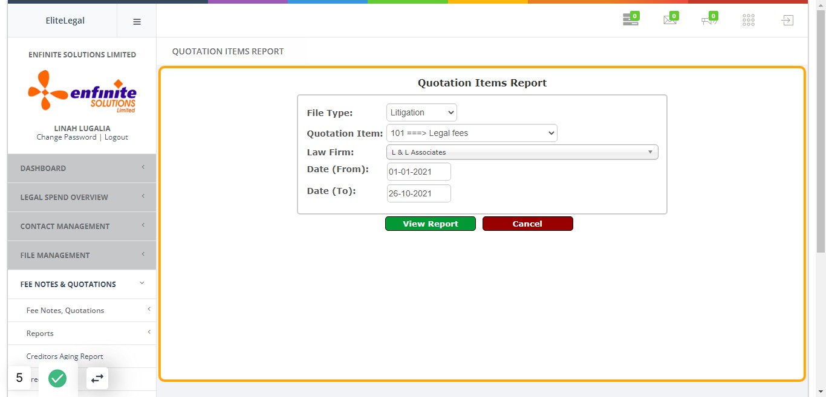Click the ENFINITE SOLUTIONS LIMITED heading
The width and height of the screenshot is (826, 397).
[82, 54]
